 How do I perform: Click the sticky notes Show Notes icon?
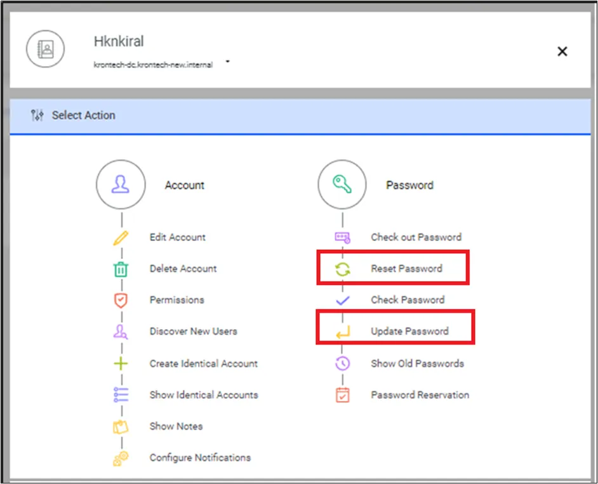pyautogui.click(x=121, y=426)
